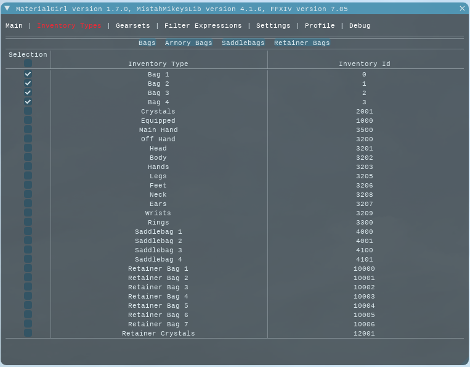
Task: Click the Inventory Type column header
Action: [x=158, y=64]
